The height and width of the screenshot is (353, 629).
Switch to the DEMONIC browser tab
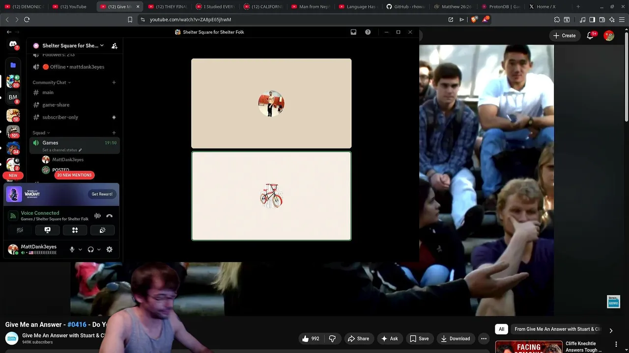click(x=25, y=6)
